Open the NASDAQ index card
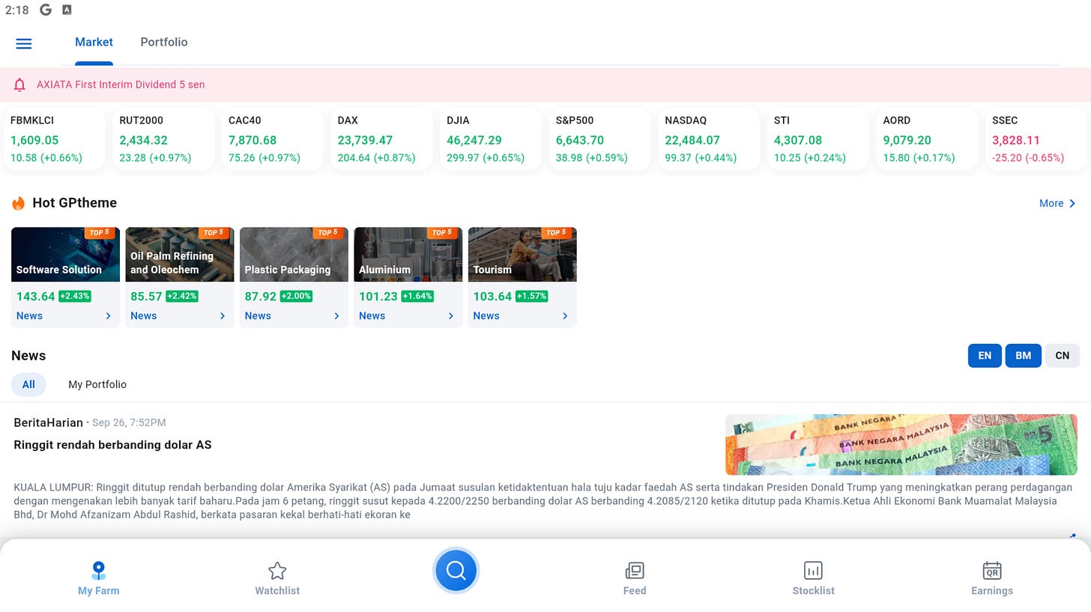The height and width of the screenshot is (612, 1091). [709, 139]
